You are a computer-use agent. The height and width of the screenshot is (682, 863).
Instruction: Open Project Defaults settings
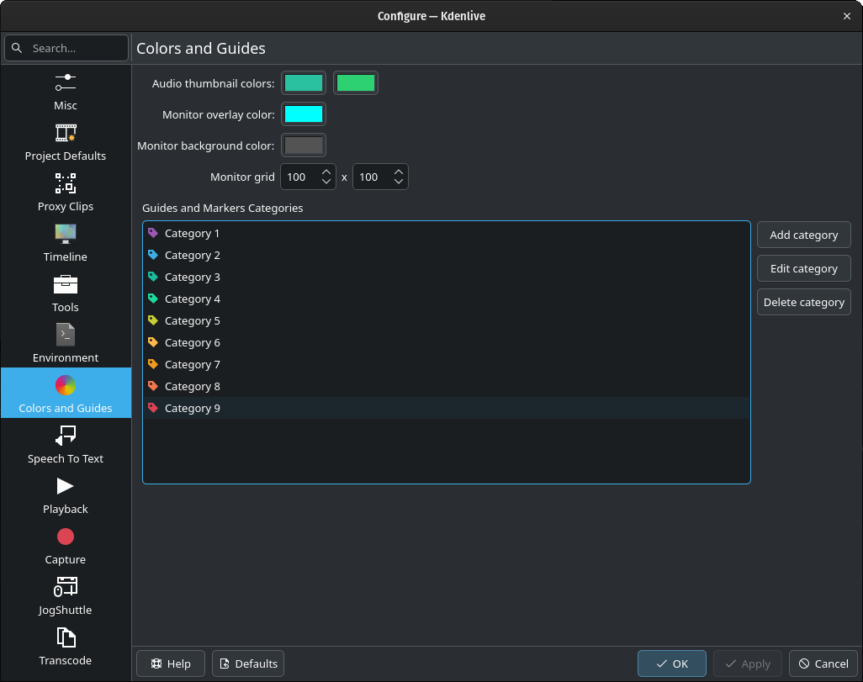coord(66,142)
